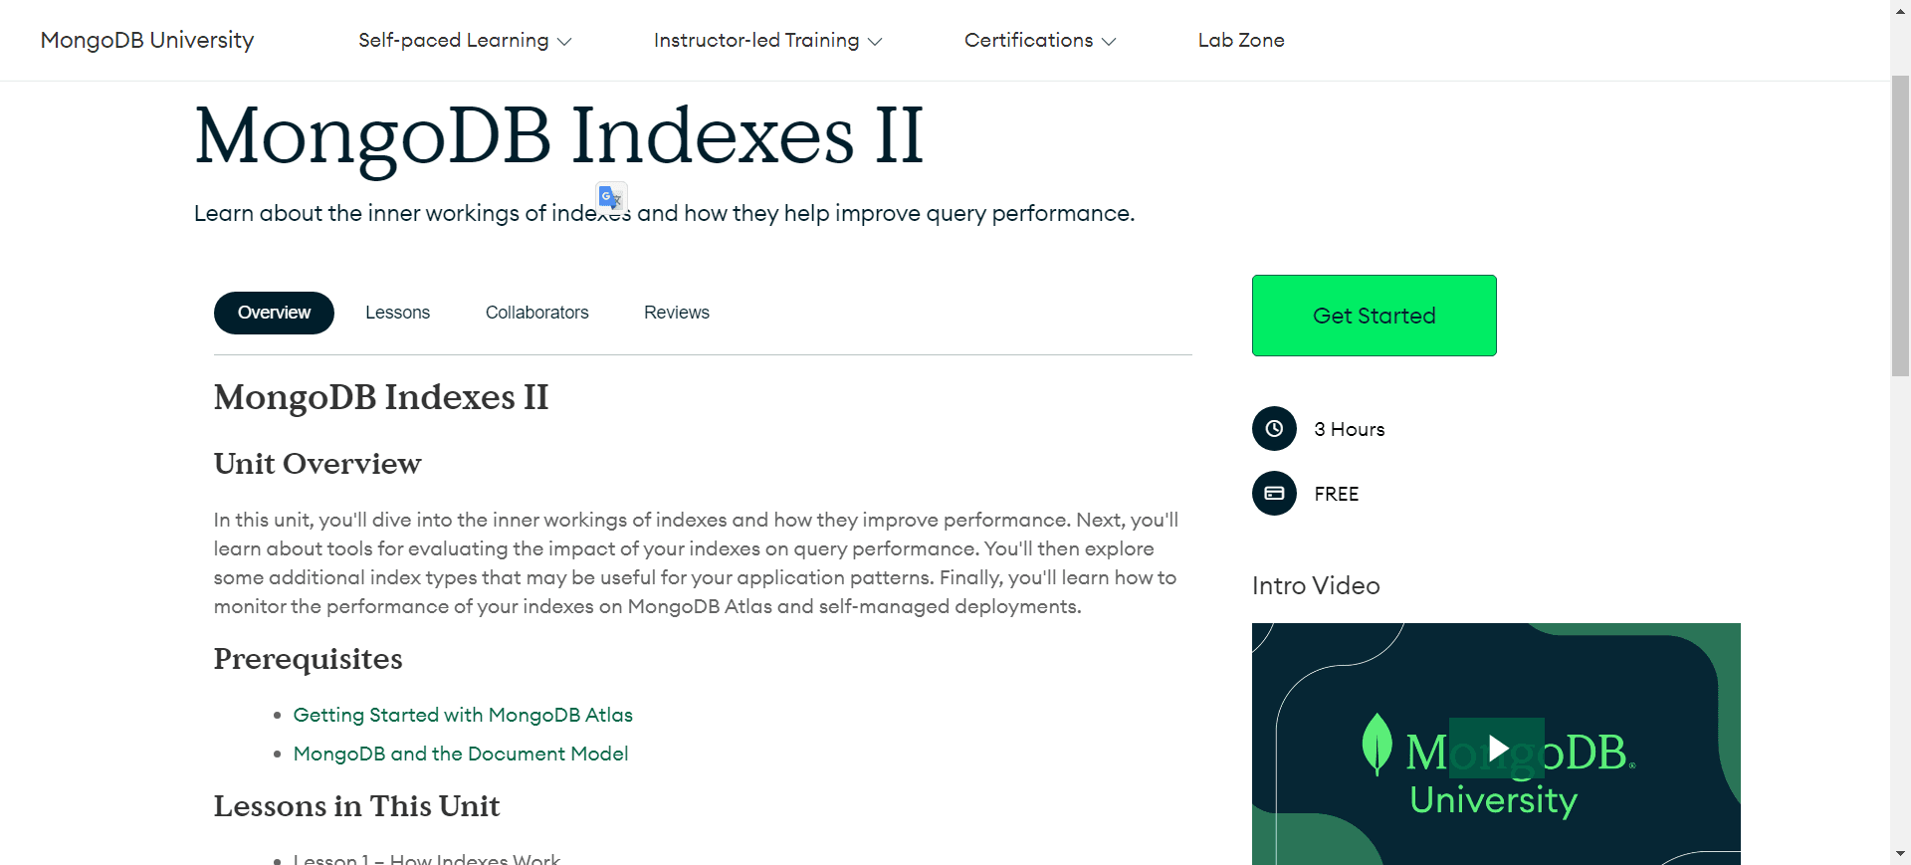
Task: Open Getting Started with MongoDB Atlas link
Action: click(463, 715)
